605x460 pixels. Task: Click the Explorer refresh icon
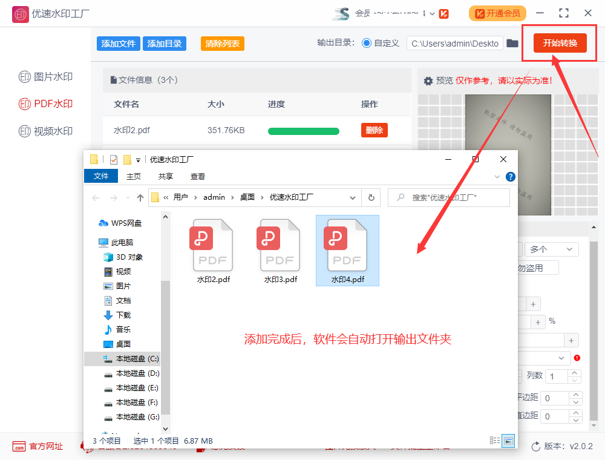(371, 197)
